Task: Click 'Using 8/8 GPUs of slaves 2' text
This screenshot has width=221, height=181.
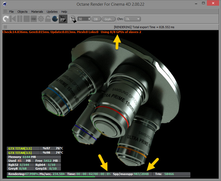Action: tap(121, 32)
